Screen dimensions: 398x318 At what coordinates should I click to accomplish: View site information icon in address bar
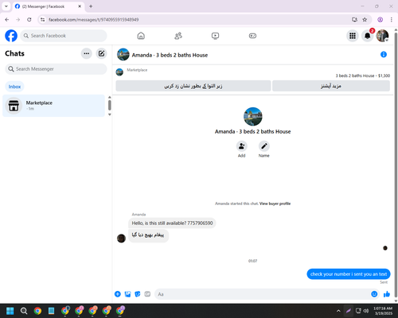point(43,20)
